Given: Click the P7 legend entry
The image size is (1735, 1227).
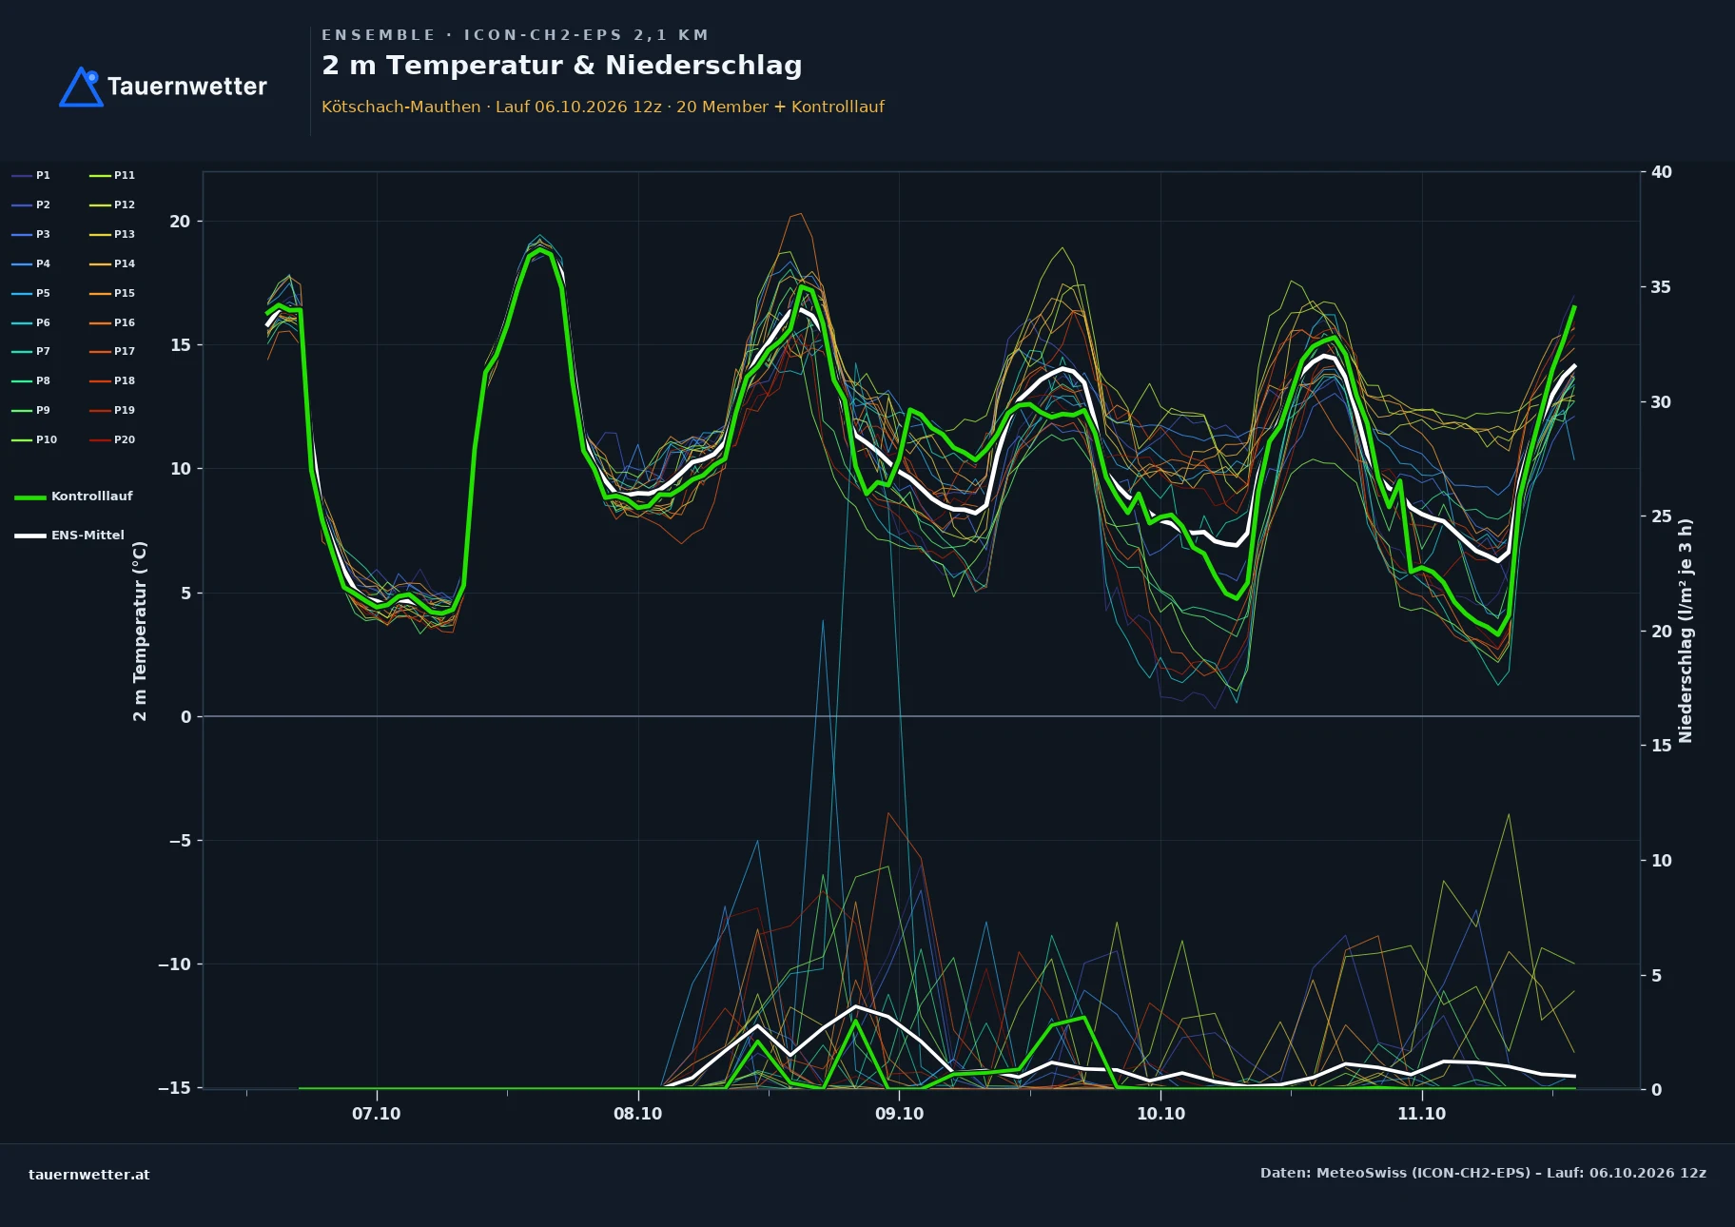Looking at the screenshot, I should (x=30, y=351).
